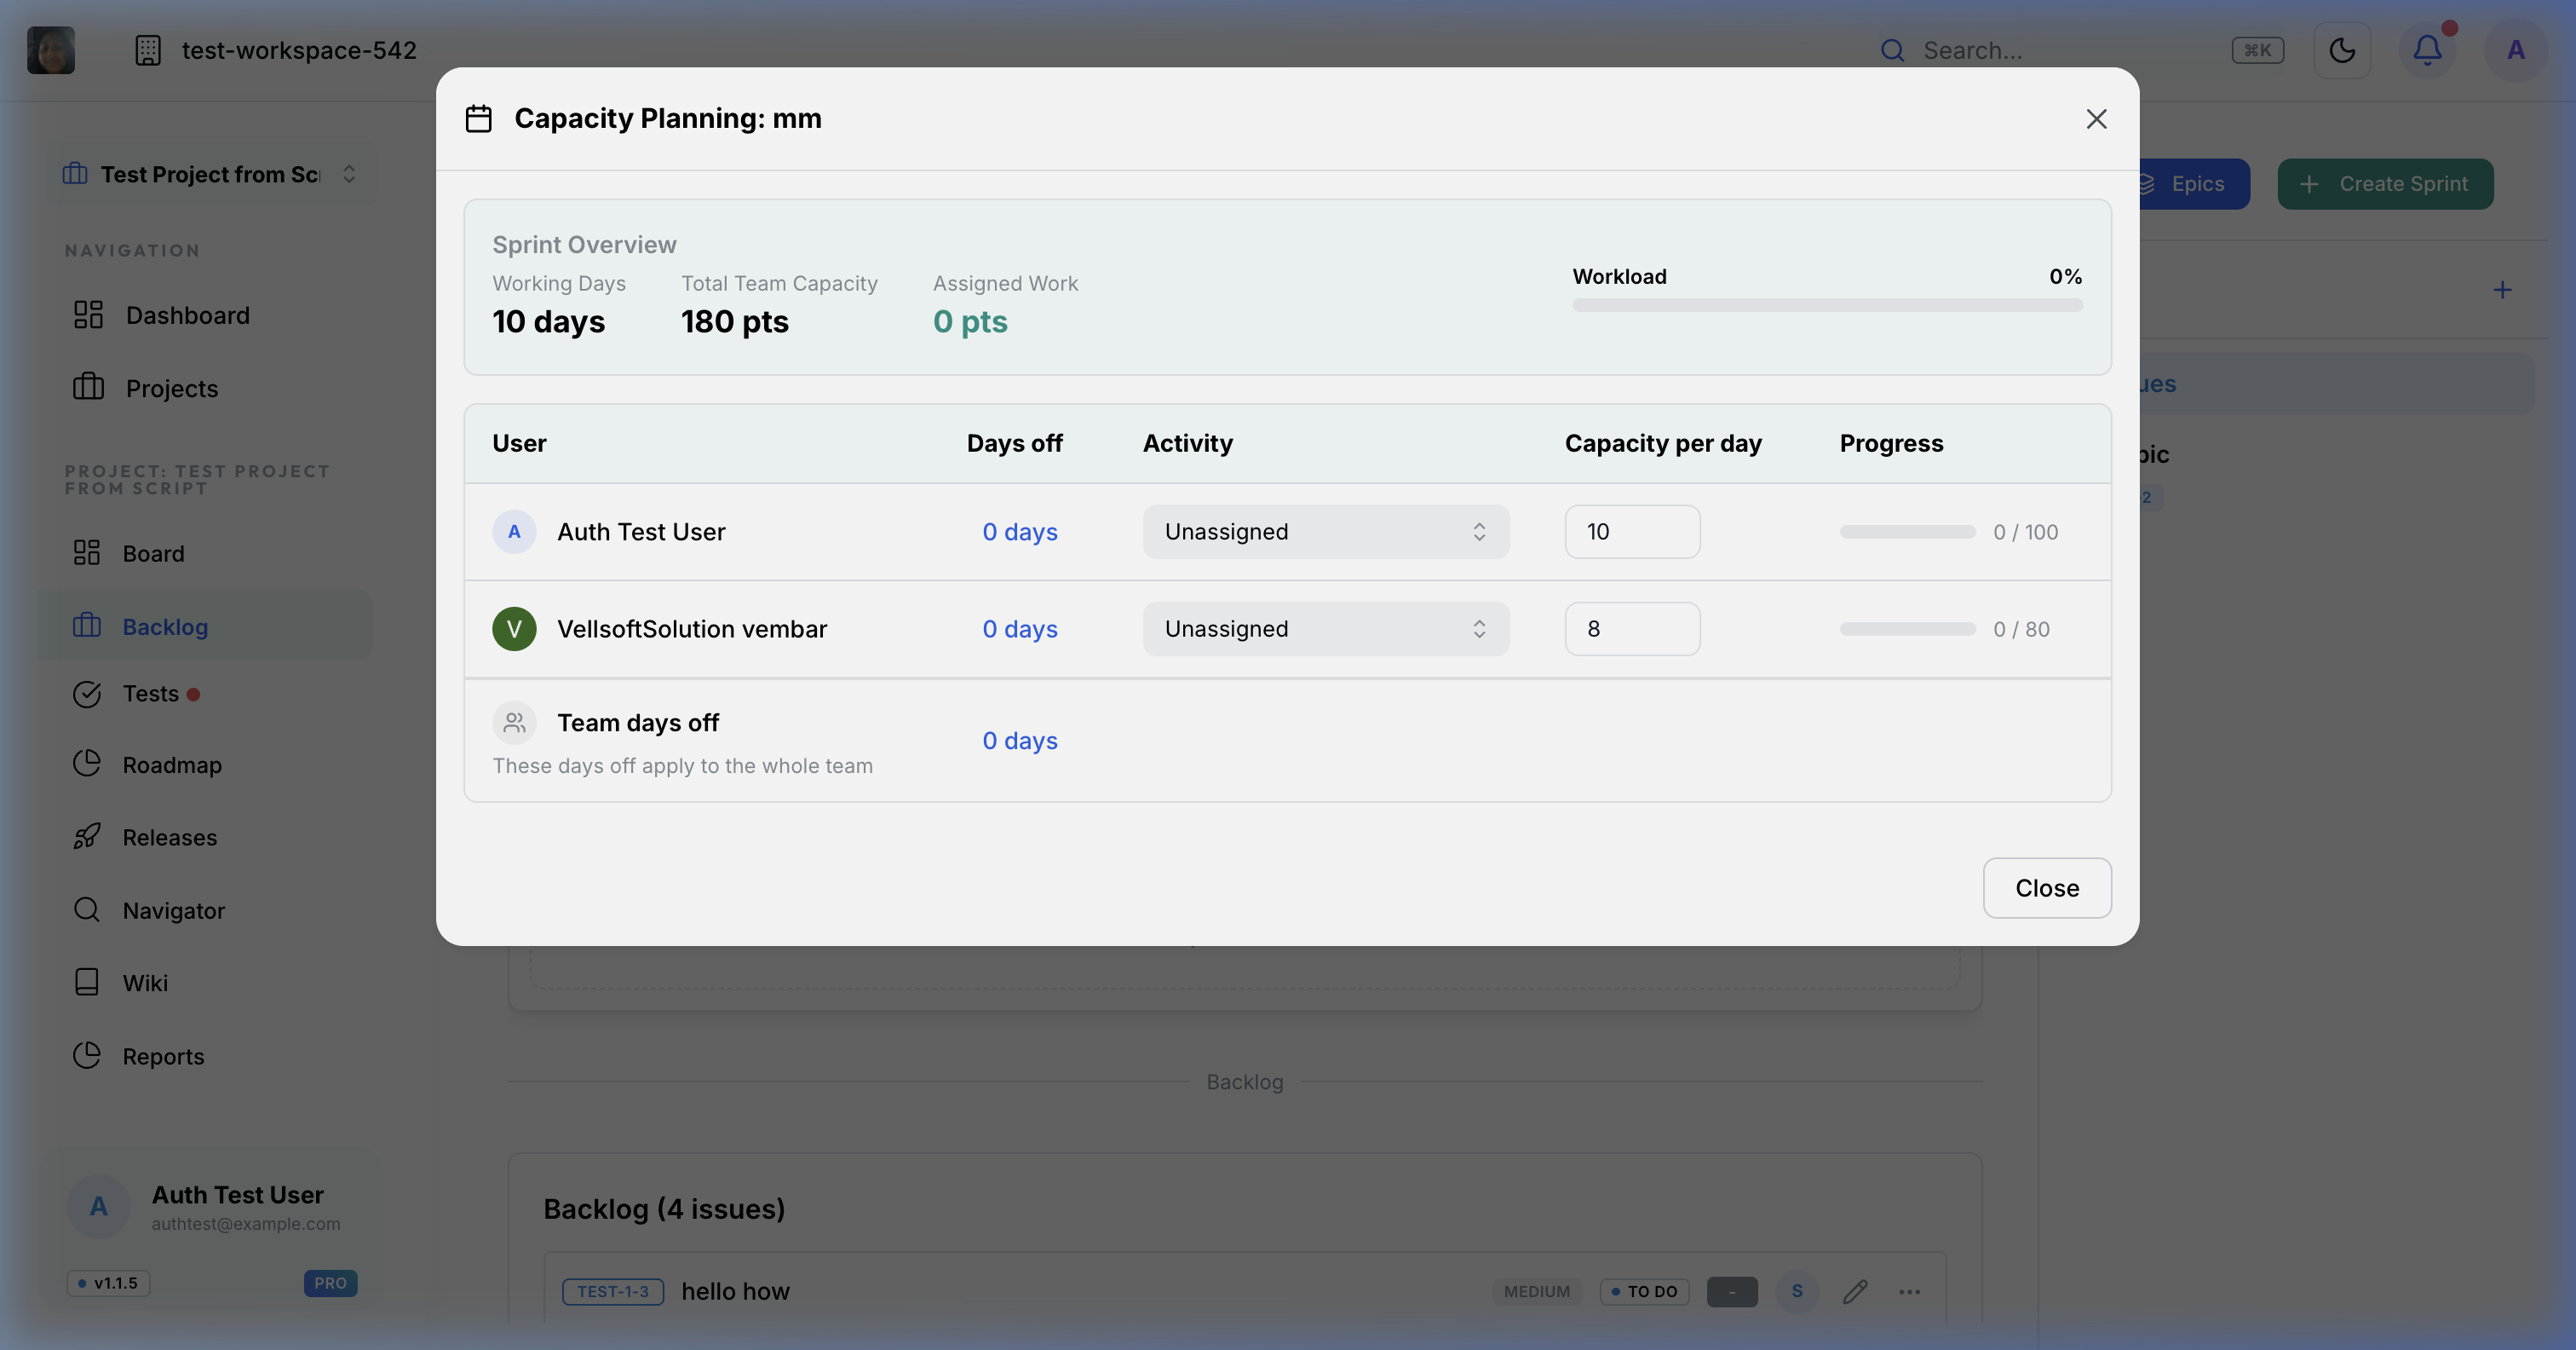Click the test-workspace-542 name
This screenshot has width=2576, height=1350.
tap(299, 50)
